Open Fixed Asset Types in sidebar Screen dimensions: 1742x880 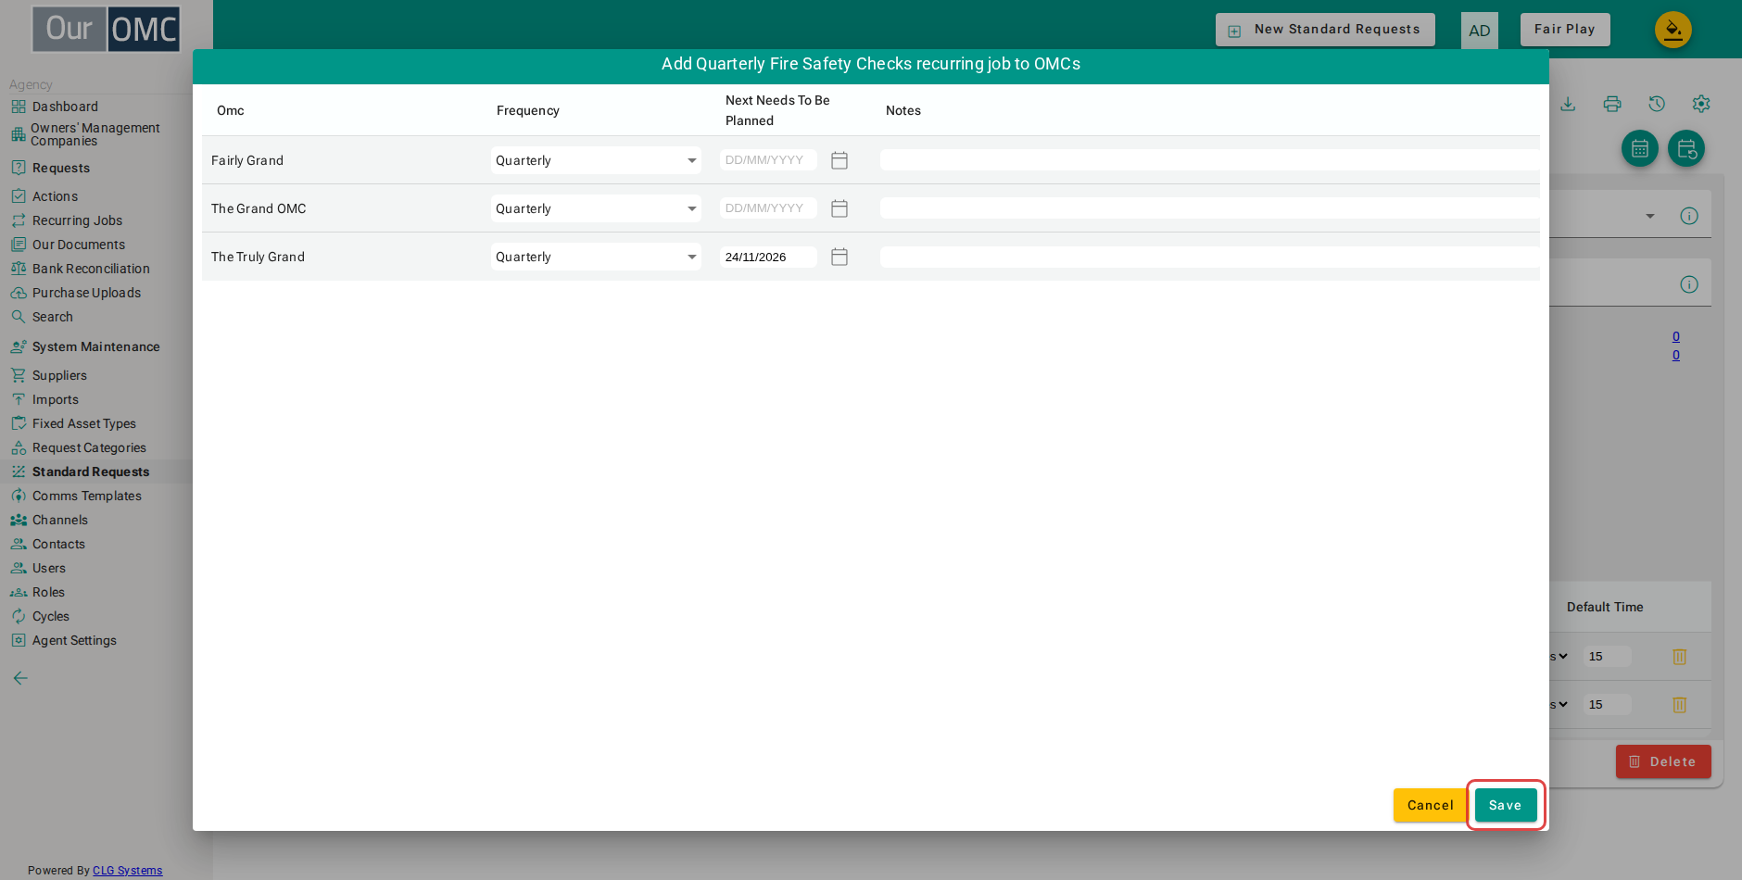point(83,423)
